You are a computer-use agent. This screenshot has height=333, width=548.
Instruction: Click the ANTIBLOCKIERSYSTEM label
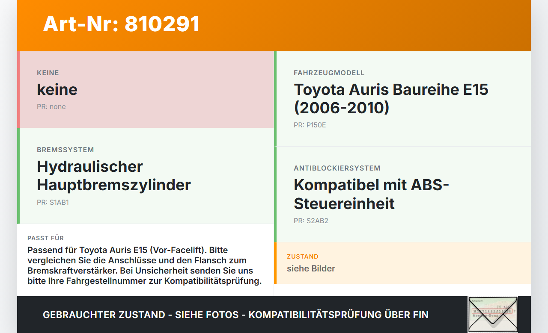[337, 168]
